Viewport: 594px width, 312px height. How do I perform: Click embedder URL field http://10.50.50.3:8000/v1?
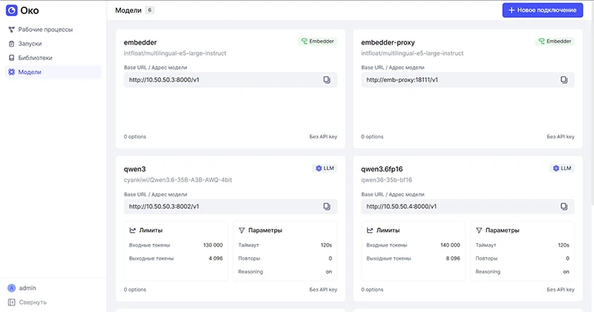230,80
